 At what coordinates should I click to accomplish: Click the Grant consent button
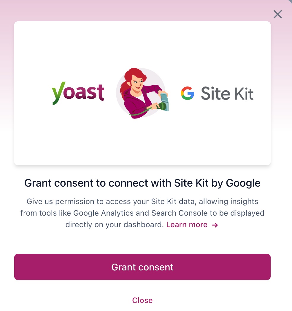pos(142,267)
